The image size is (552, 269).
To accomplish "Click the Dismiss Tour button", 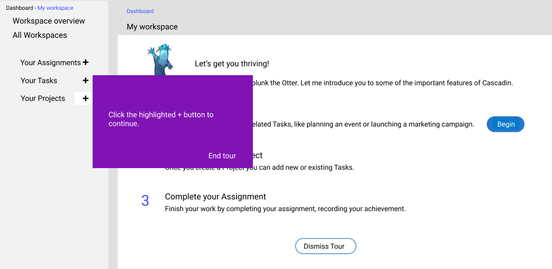I will point(326,246).
